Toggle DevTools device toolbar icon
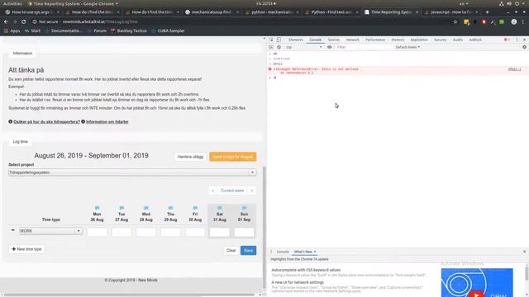This screenshot has height=297, width=529. click(x=279, y=40)
